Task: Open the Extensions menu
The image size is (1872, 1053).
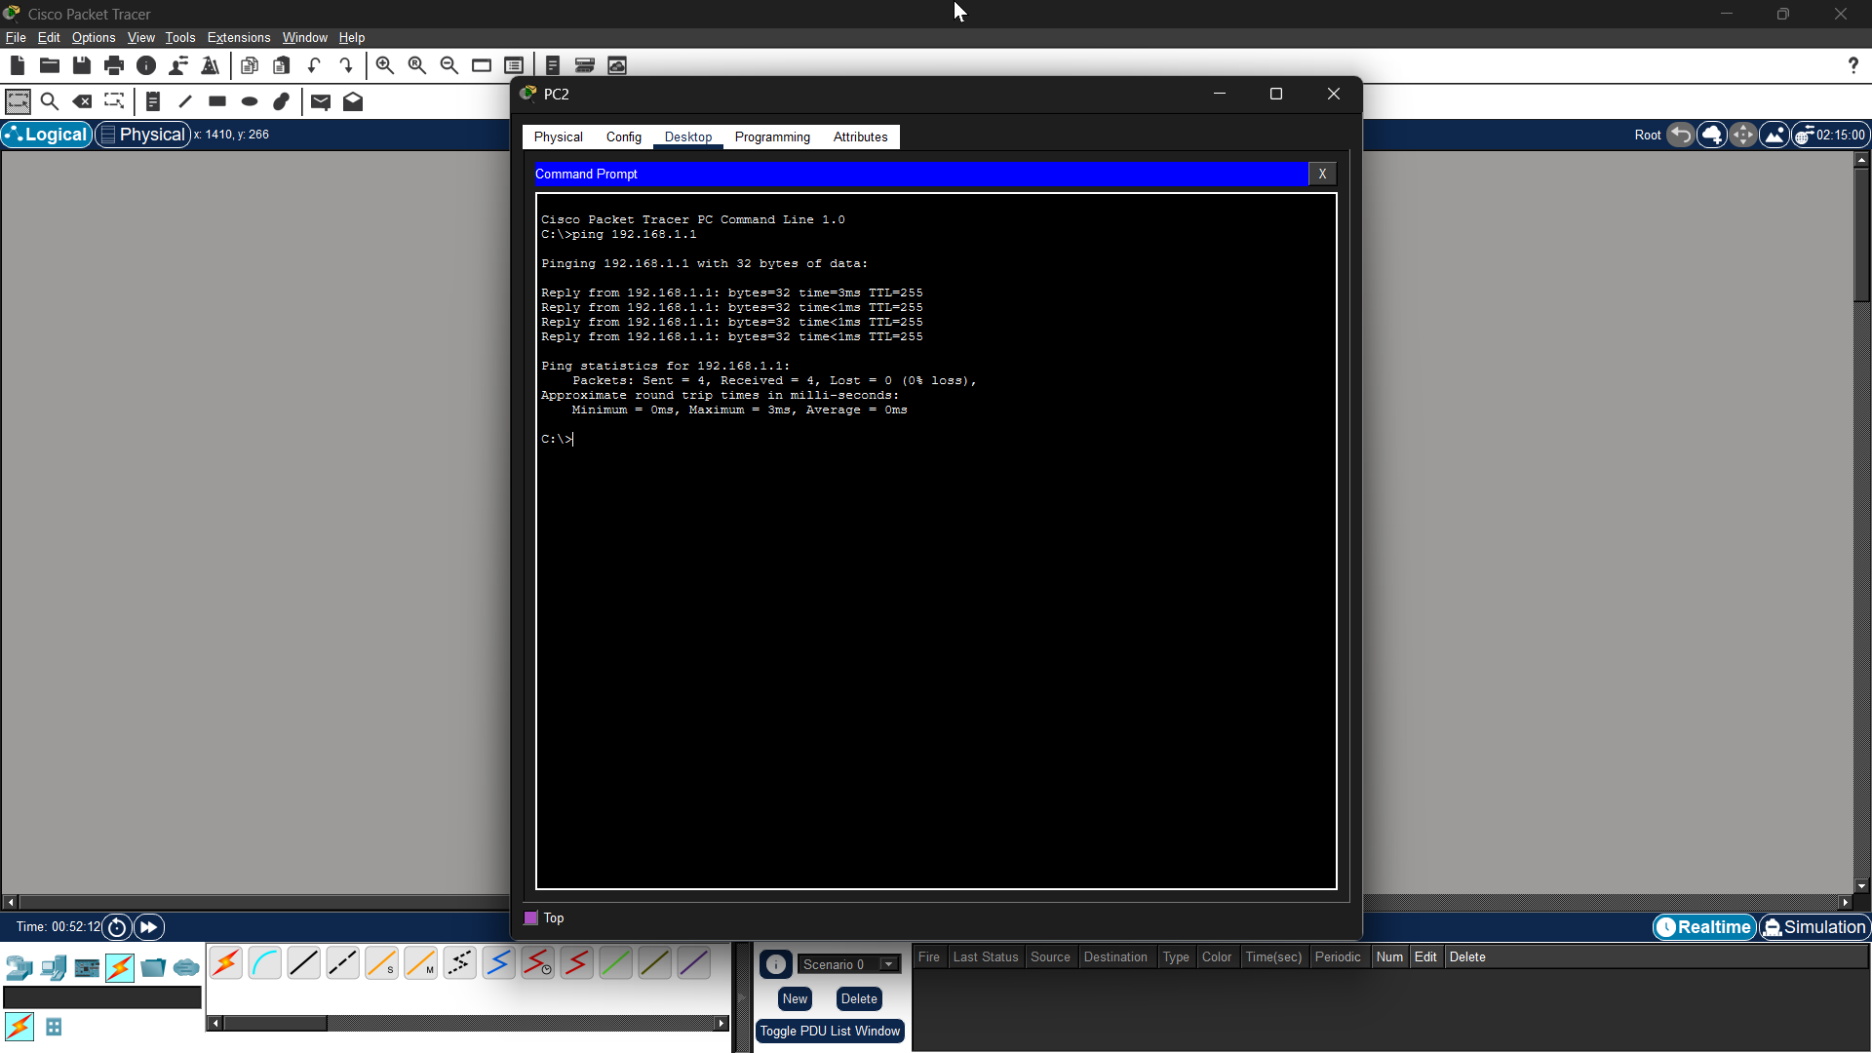Action: coord(239,37)
